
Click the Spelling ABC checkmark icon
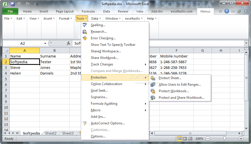coord(85,25)
